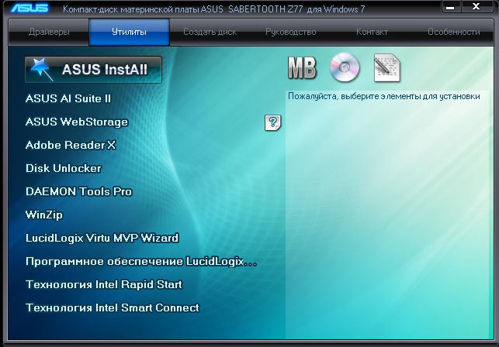Install ASUS AI Suite II
The image size is (499, 347).
(x=68, y=98)
